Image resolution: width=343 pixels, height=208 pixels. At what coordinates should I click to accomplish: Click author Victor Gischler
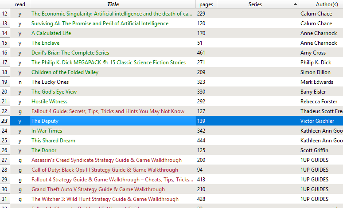[x=317, y=121]
